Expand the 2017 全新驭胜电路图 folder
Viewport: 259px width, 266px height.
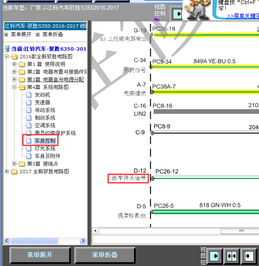[6, 172]
